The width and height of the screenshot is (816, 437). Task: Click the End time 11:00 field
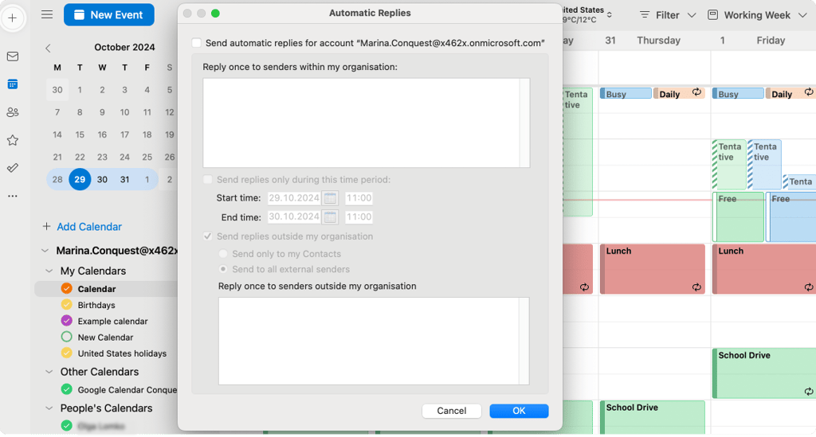point(359,217)
